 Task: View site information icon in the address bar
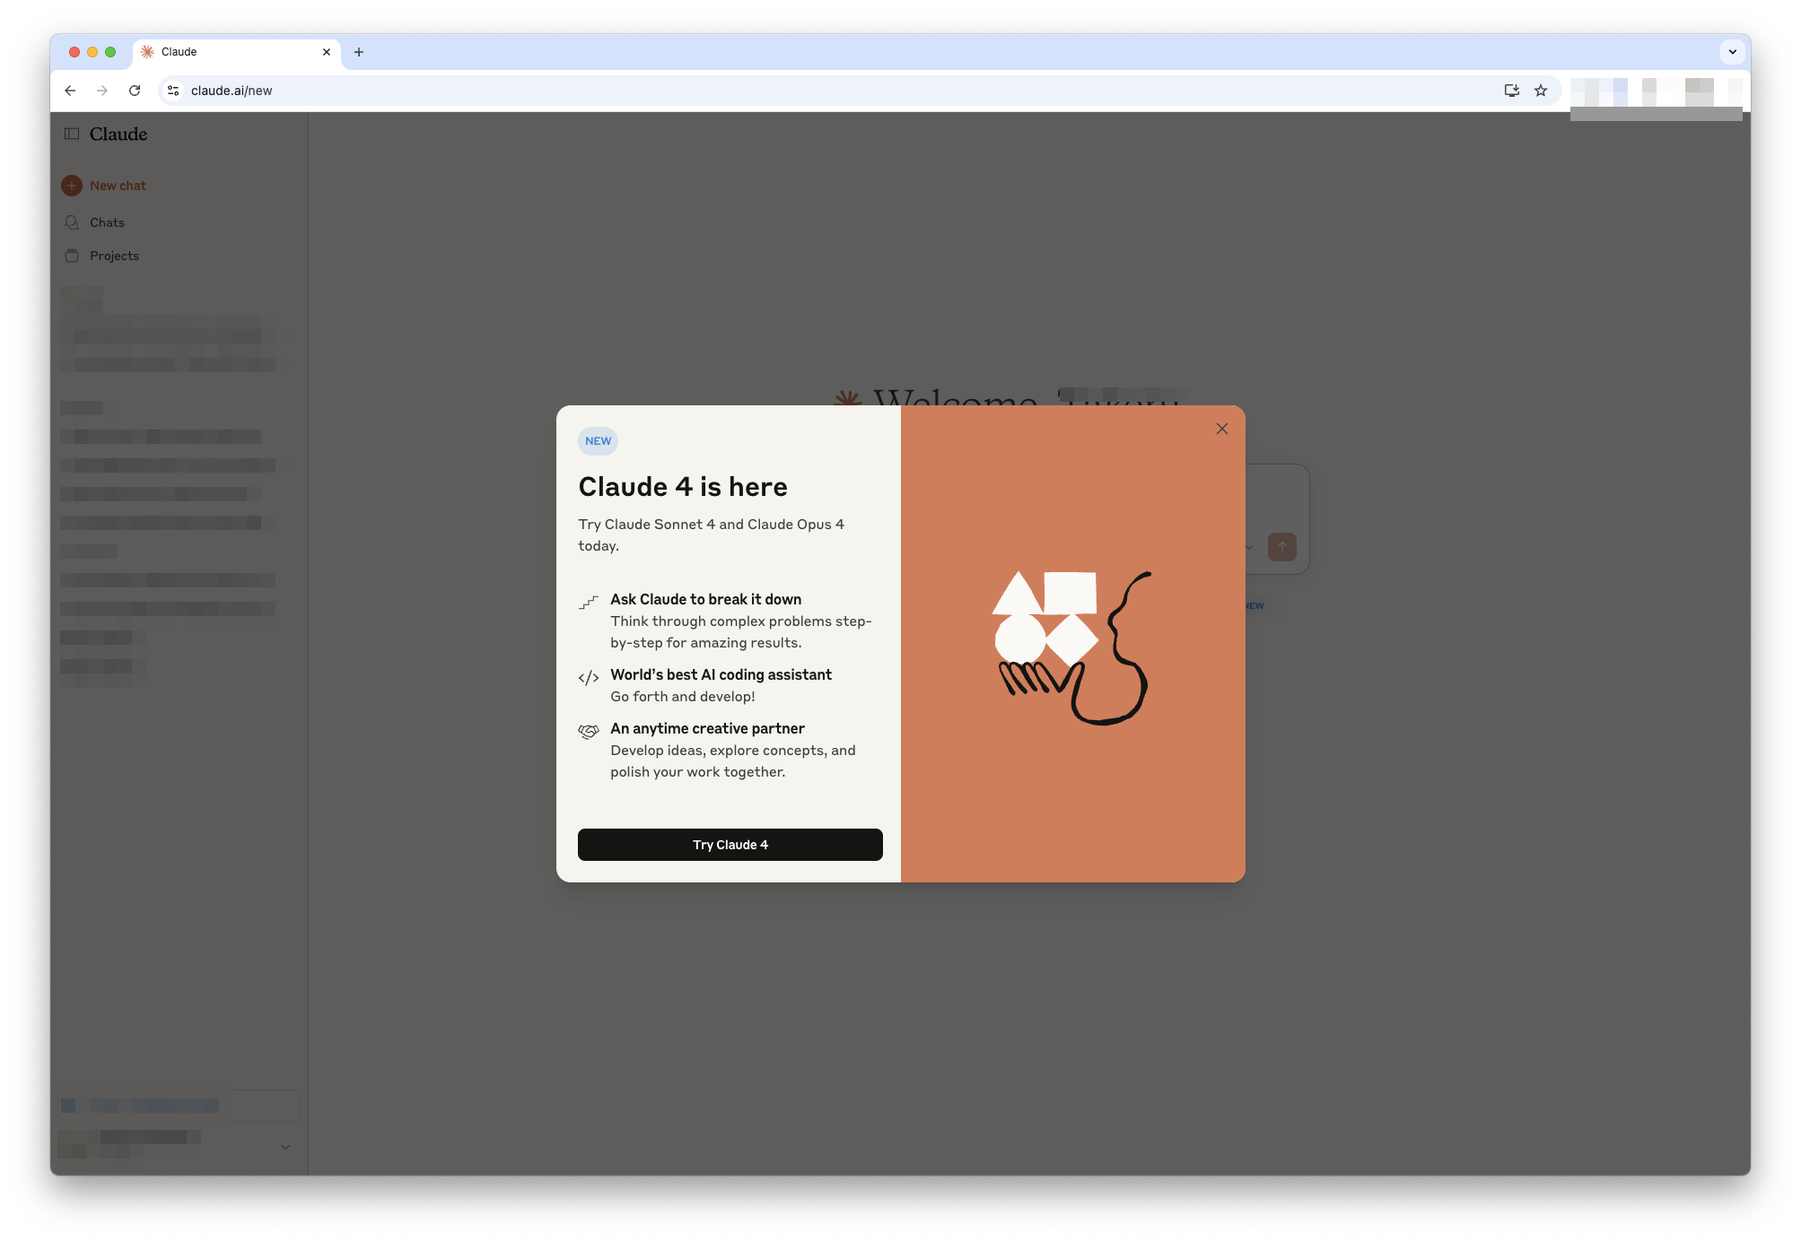pos(173,91)
